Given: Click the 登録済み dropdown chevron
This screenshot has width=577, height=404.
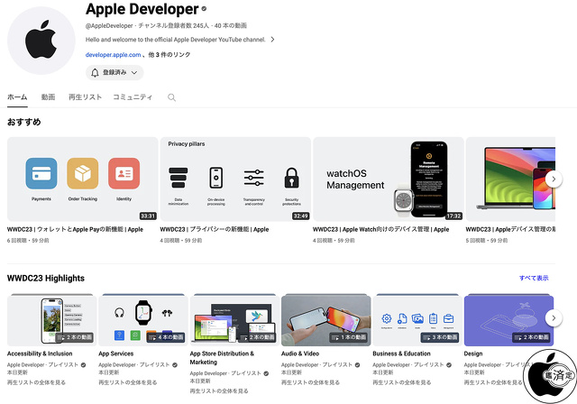Looking at the screenshot, I should (135, 72).
